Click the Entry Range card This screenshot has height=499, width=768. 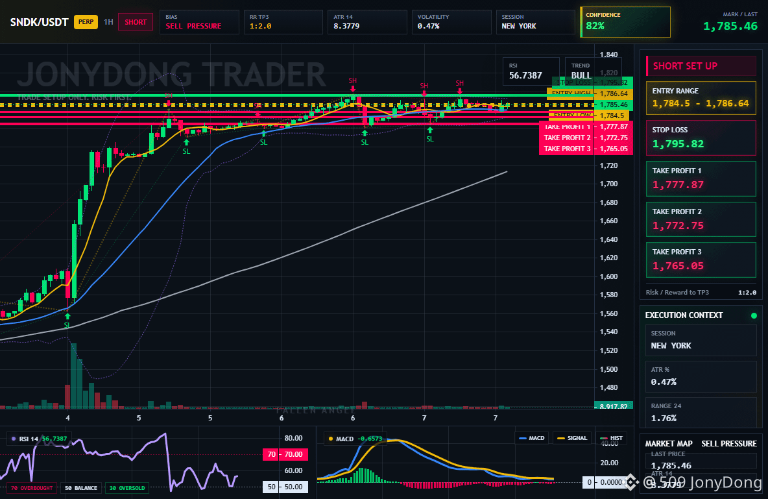701,98
